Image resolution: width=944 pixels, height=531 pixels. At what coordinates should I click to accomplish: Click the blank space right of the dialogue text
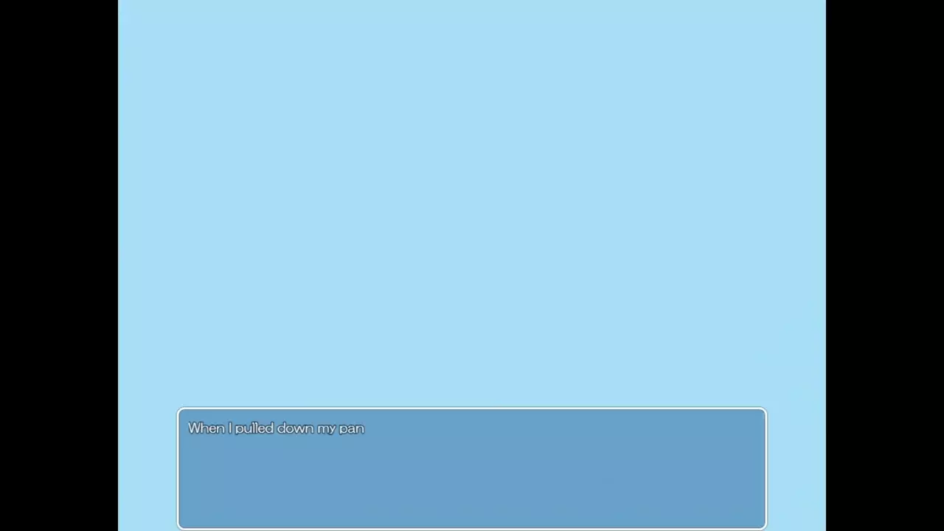click(560, 428)
